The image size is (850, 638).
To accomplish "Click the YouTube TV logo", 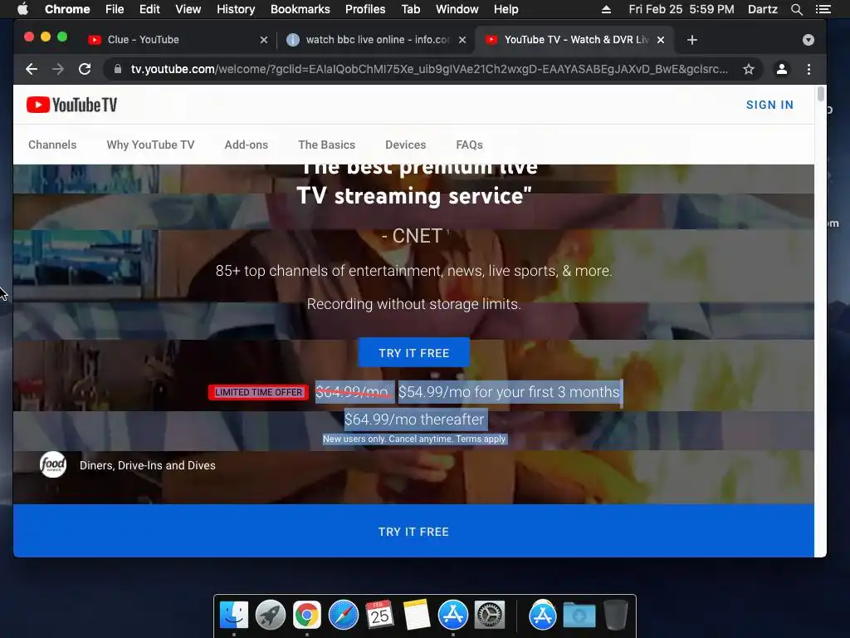I will pyautogui.click(x=71, y=105).
